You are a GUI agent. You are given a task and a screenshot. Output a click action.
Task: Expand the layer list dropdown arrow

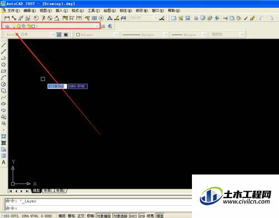tap(97, 26)
